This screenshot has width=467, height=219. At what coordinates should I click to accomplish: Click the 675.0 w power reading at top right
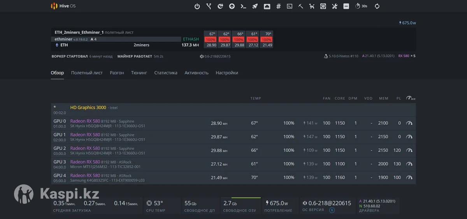[x=407, y=23]
